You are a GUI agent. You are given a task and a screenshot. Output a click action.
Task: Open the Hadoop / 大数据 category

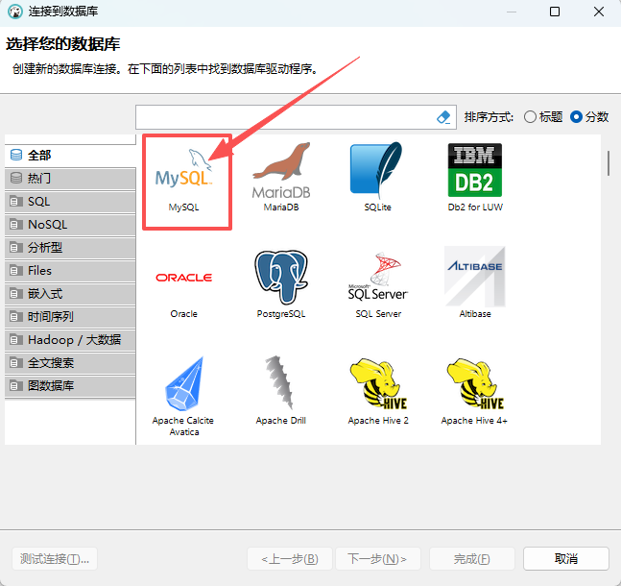70,340
